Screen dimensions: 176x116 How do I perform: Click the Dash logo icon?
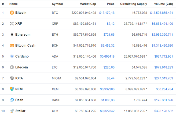12,100
